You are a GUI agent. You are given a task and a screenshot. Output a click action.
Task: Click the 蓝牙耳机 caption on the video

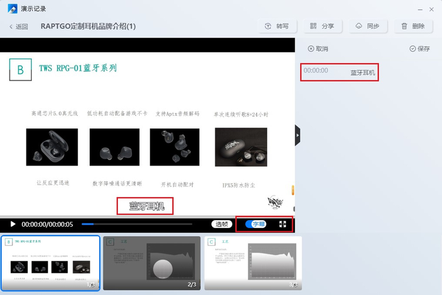click(147, 206)
